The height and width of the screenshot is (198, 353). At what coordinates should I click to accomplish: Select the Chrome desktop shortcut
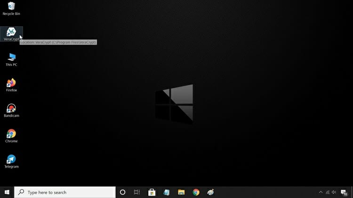pos(11,135)
